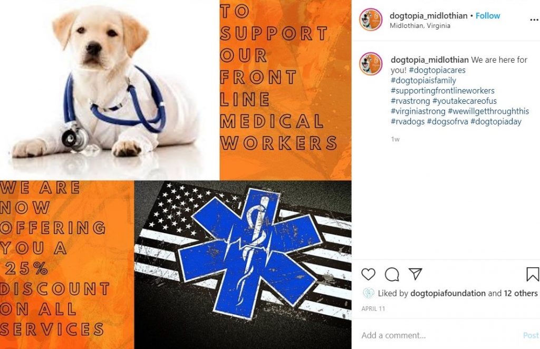
Task: Open Midlothian, Virginia location link
Action: pos(420,25)
